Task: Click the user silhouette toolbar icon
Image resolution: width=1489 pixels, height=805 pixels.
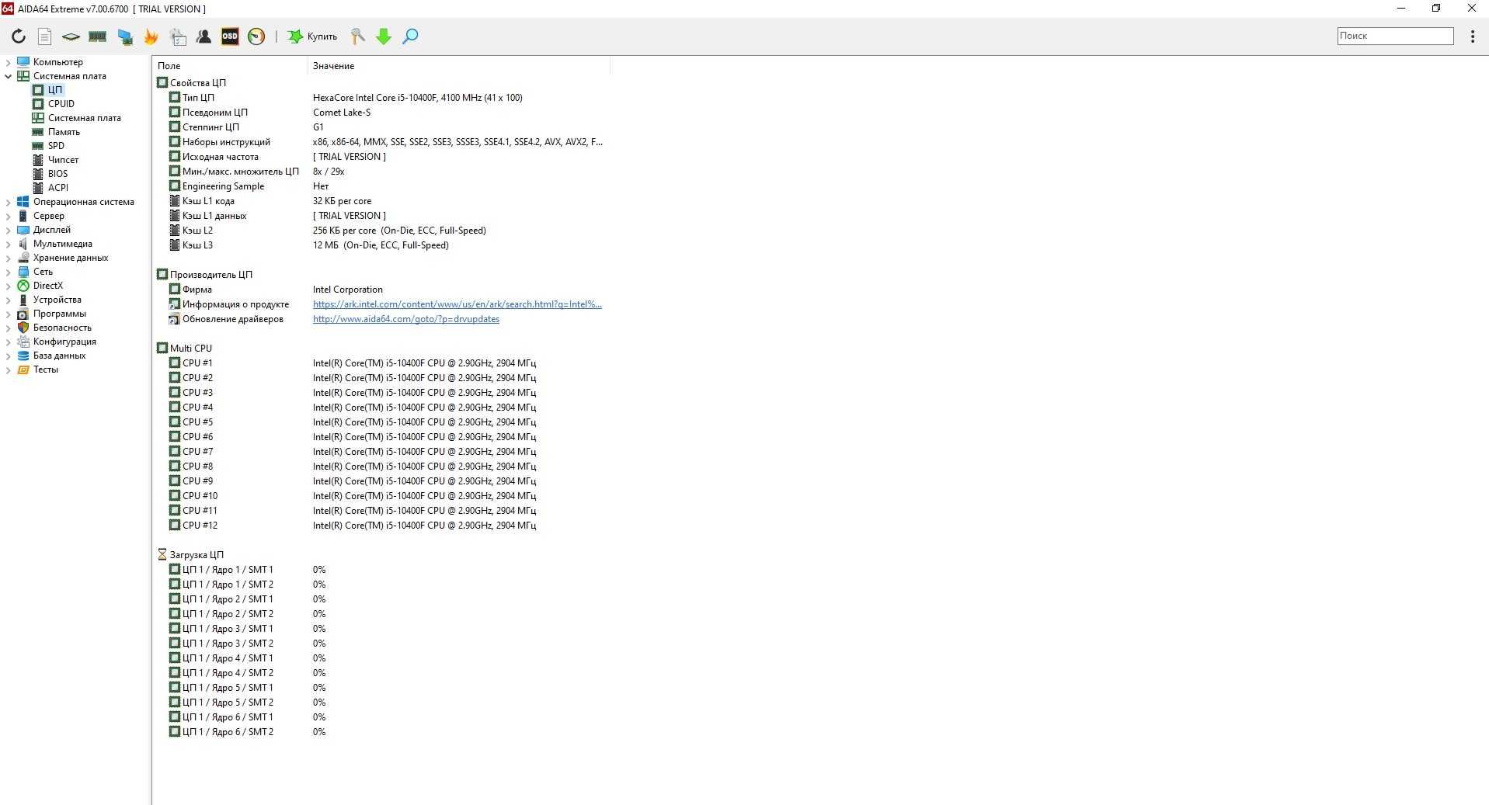Action: (204, 36)
